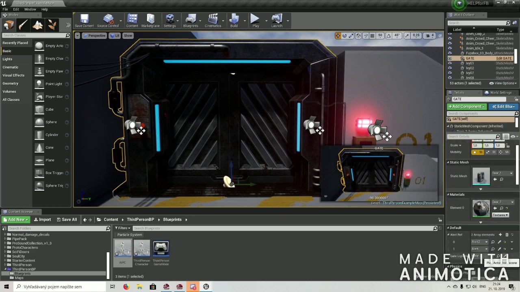Open the Marketplace toolbar icon
Viewport: 520px width, 292px height.
(x=150, y=21)
